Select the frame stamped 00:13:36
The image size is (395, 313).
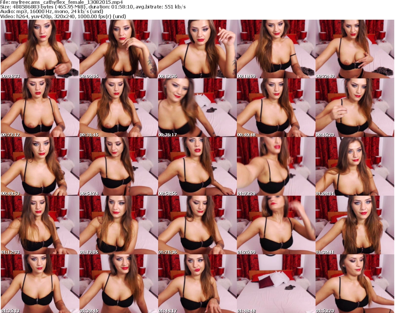pyautogui.click(x=197, y=49)
